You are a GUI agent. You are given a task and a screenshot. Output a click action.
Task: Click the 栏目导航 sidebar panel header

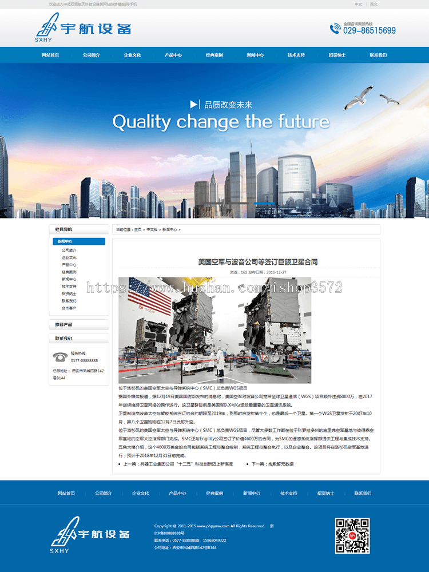tap(79, 229)
